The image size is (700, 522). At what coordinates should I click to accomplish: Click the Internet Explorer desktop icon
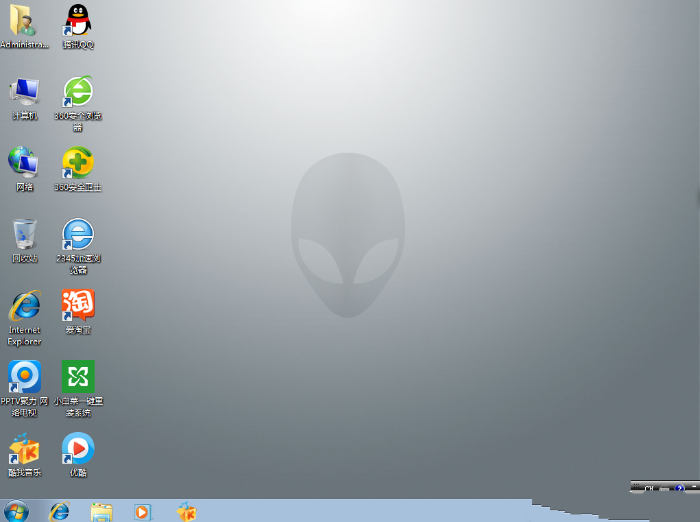25,305
